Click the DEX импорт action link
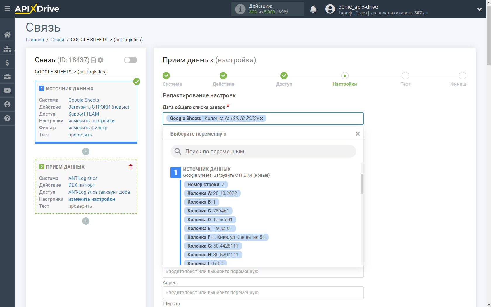 click(x=82, y=185)
